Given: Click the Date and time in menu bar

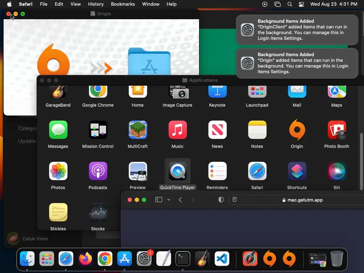Looking at the screenshot, I should pyautogui.click(x=333, y=4).
